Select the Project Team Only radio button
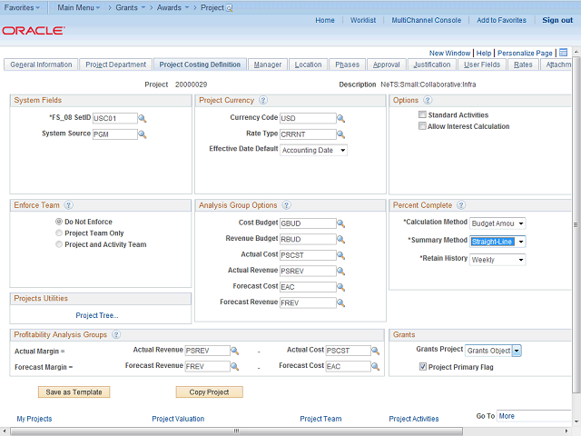This screenshot has height=436, width=581. (x=60, y=233)
